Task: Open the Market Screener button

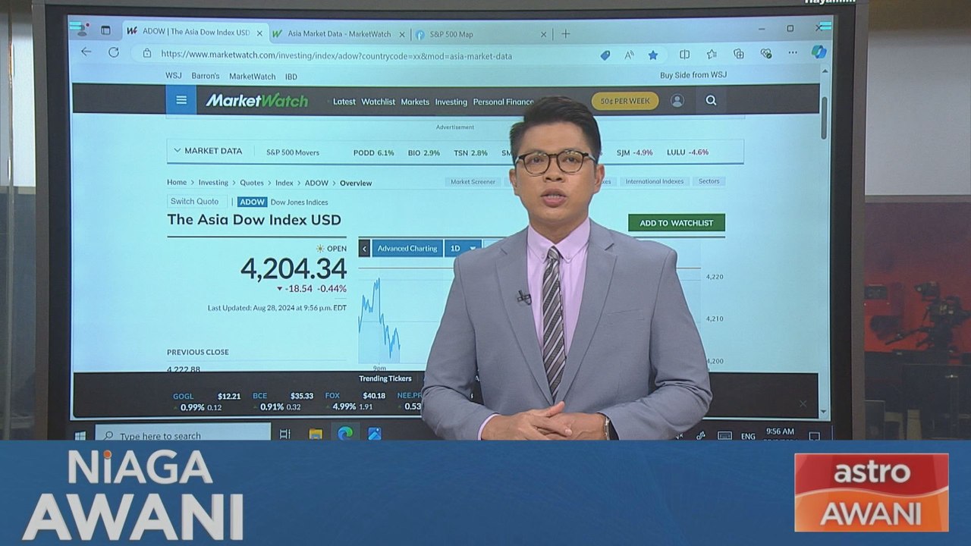Action: 473,182
